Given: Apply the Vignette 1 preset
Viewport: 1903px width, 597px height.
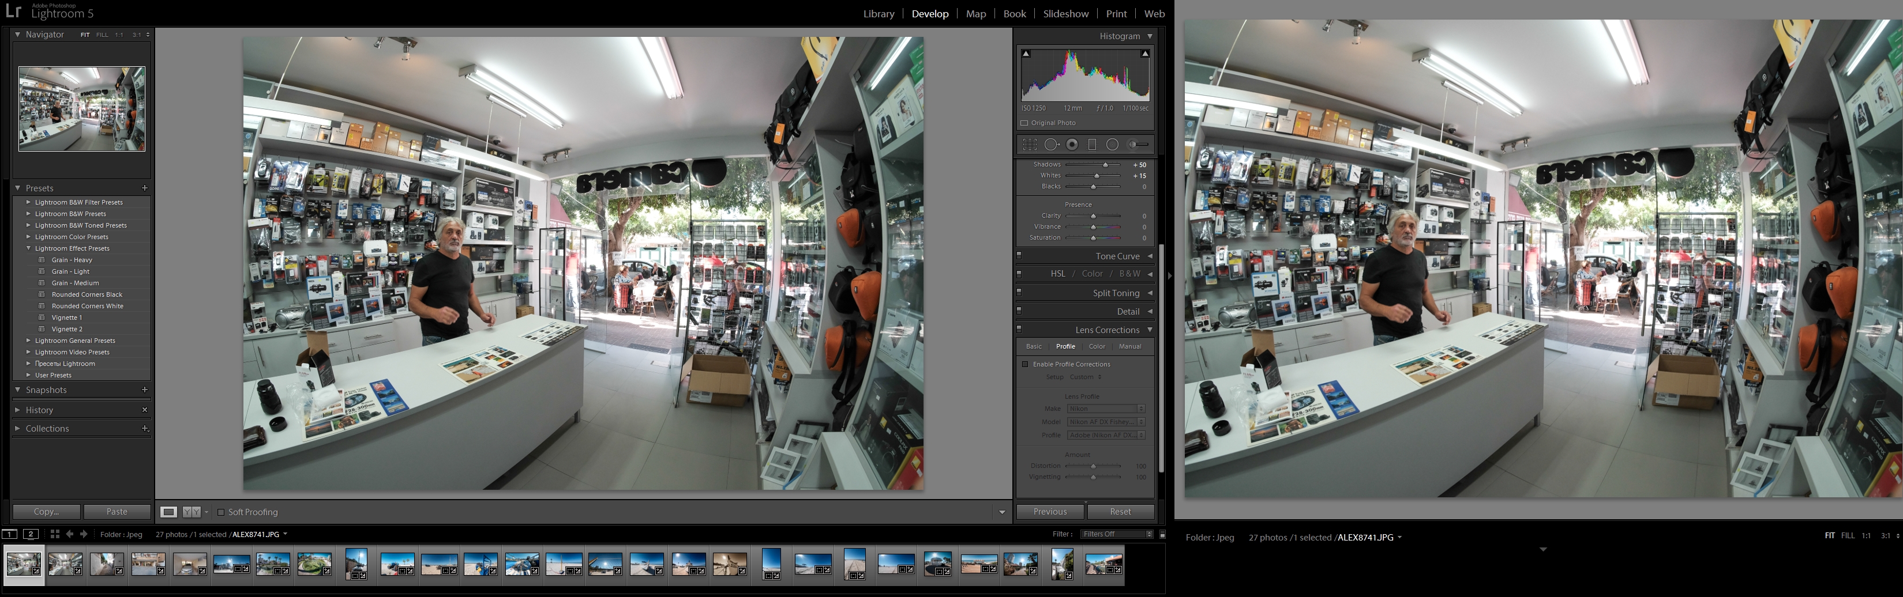Looking at the screenshot, I should tap(66, 318).
